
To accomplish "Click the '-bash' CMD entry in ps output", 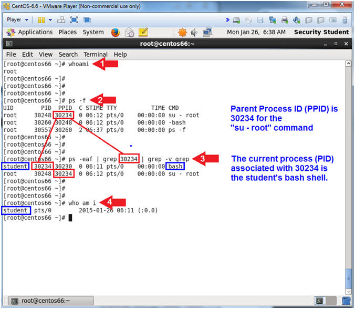I will (177, 122).
